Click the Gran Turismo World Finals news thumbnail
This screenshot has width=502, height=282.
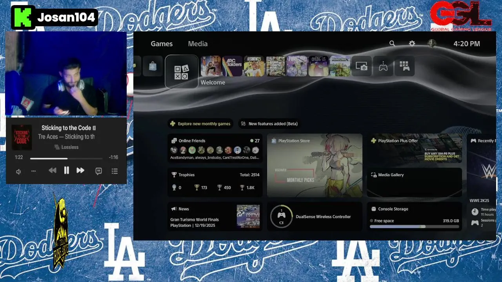[248, 216]
